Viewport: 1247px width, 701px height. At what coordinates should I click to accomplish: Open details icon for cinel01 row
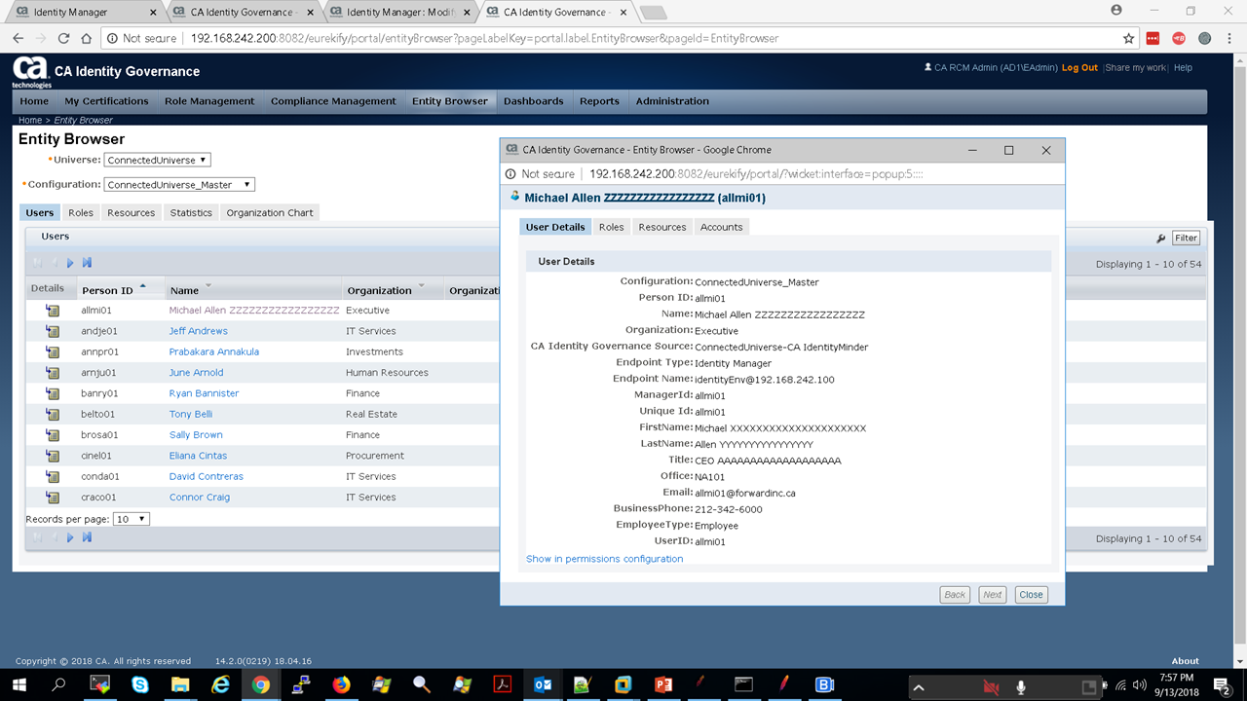click(53, 456)
